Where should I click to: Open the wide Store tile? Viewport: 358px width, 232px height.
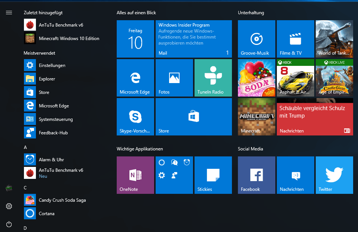(194, 117)
